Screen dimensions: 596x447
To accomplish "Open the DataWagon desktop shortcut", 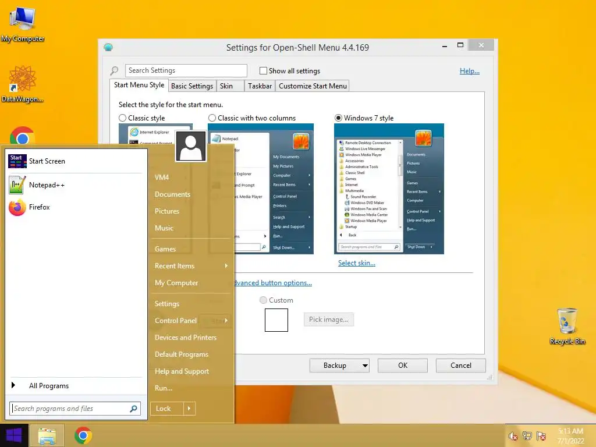I will point(23,84).
